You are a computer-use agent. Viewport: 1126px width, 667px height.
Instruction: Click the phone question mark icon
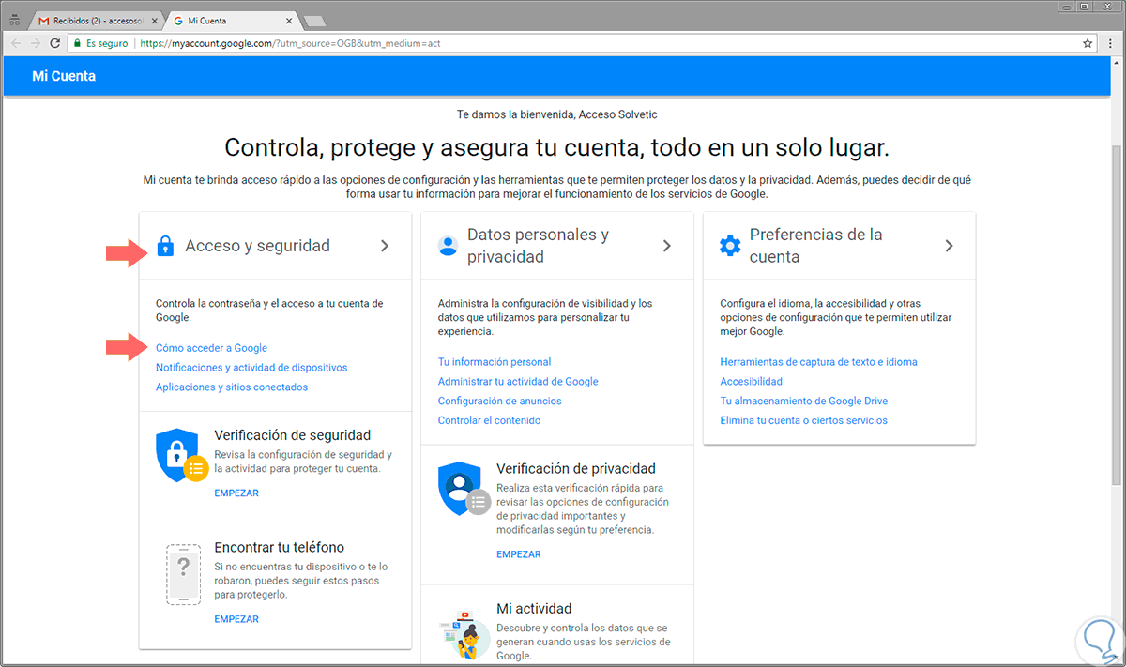(x=184, y=573)
